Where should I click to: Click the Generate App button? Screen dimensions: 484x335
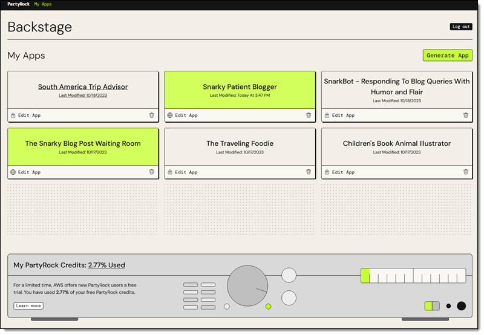(x=448, y=56)
